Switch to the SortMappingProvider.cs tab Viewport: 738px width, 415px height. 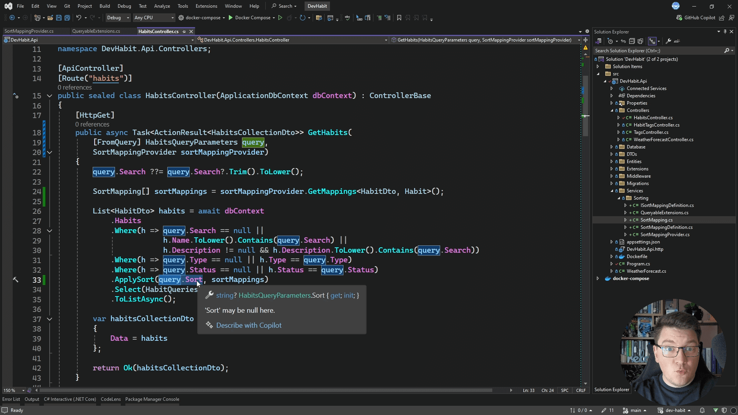click(29, 31)
